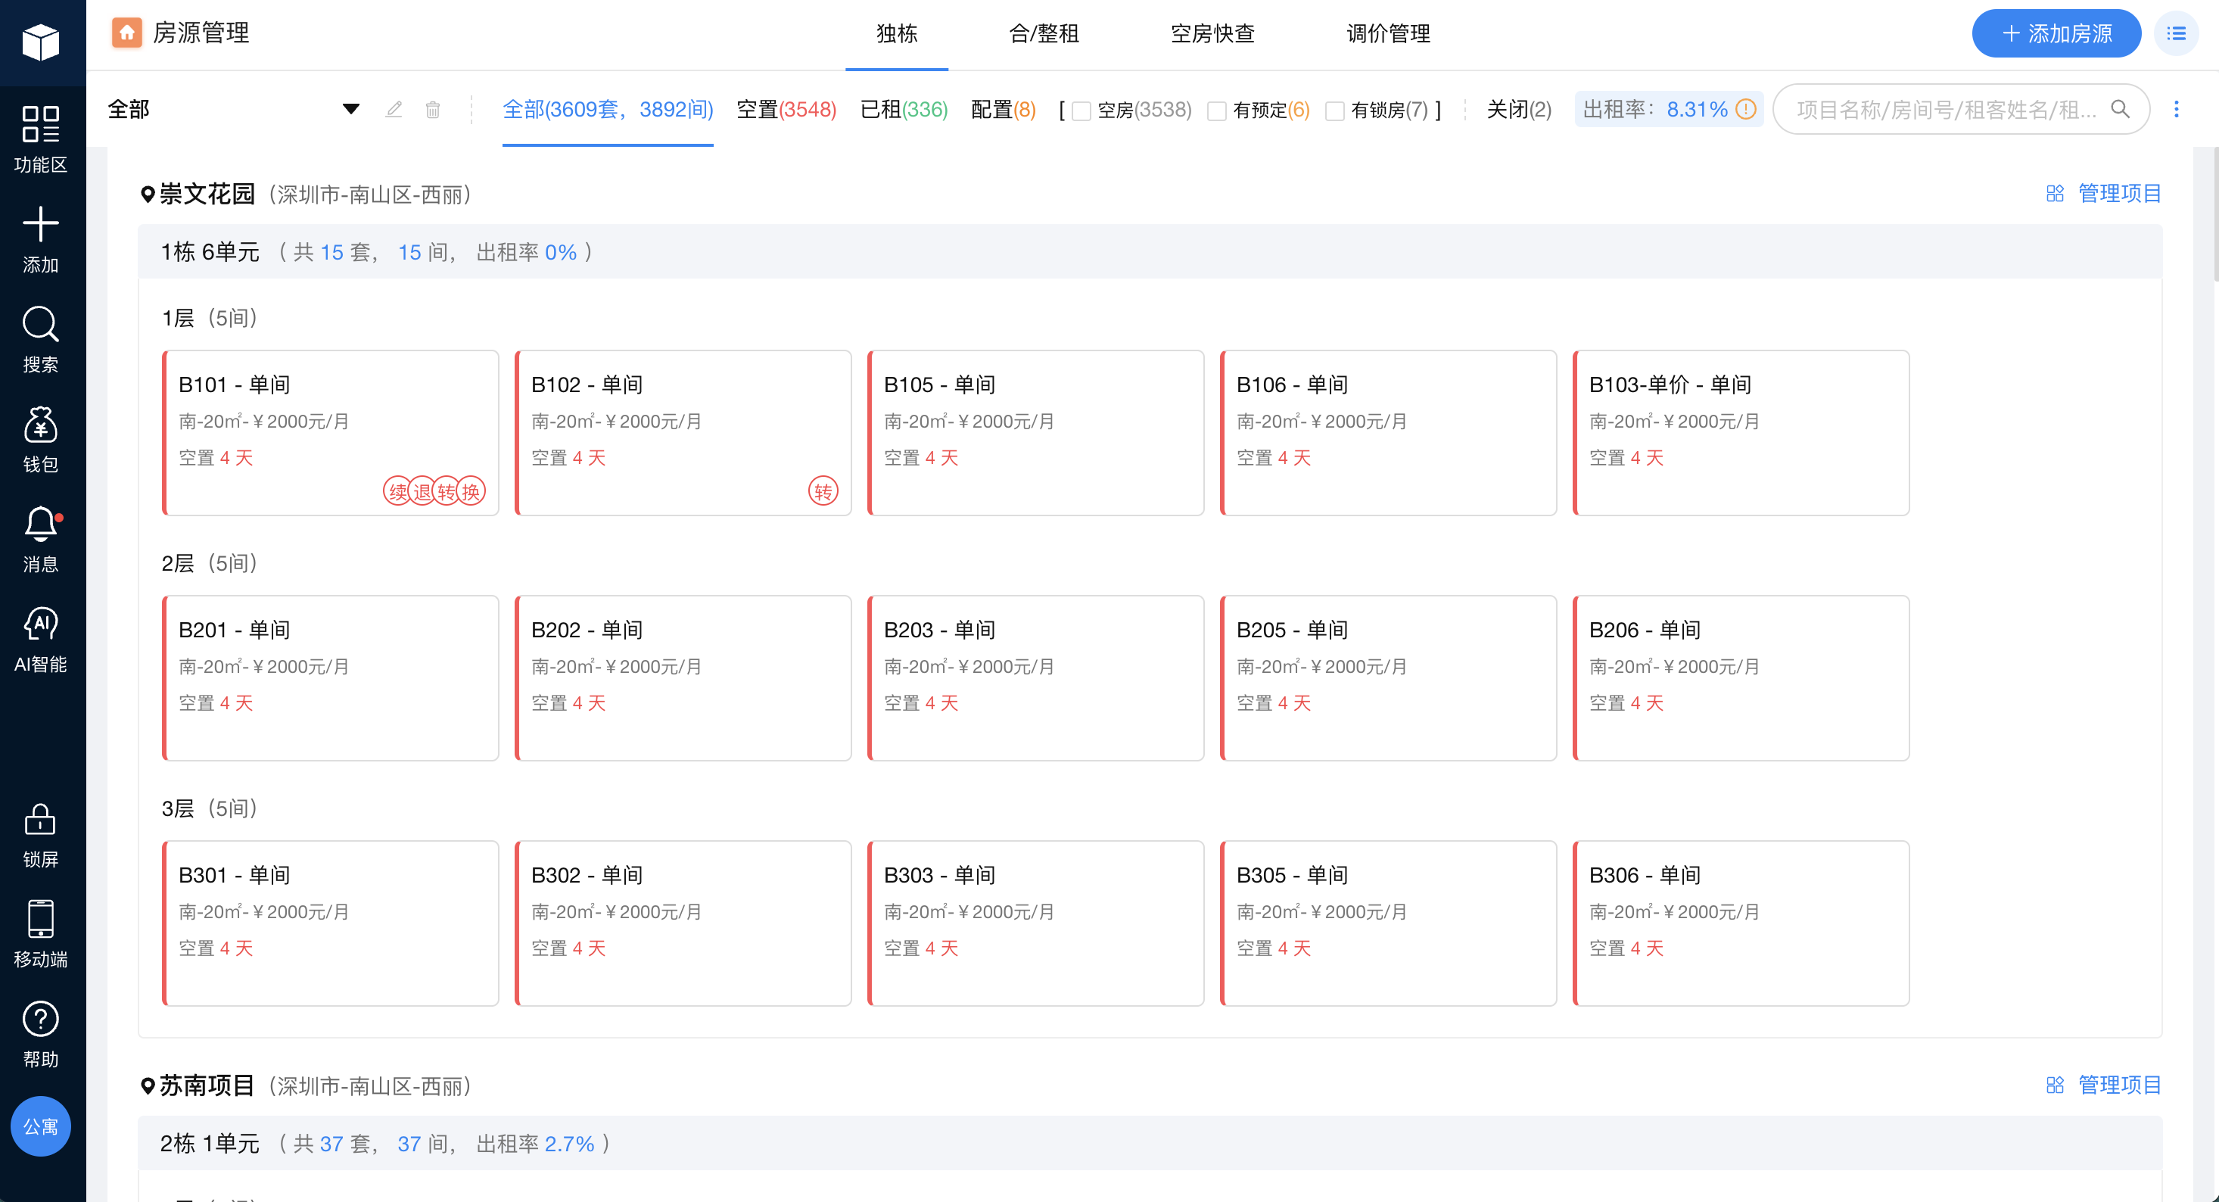Click the 1栋 6单元 building header
2219x1202 pixels.
[1150, 251]
